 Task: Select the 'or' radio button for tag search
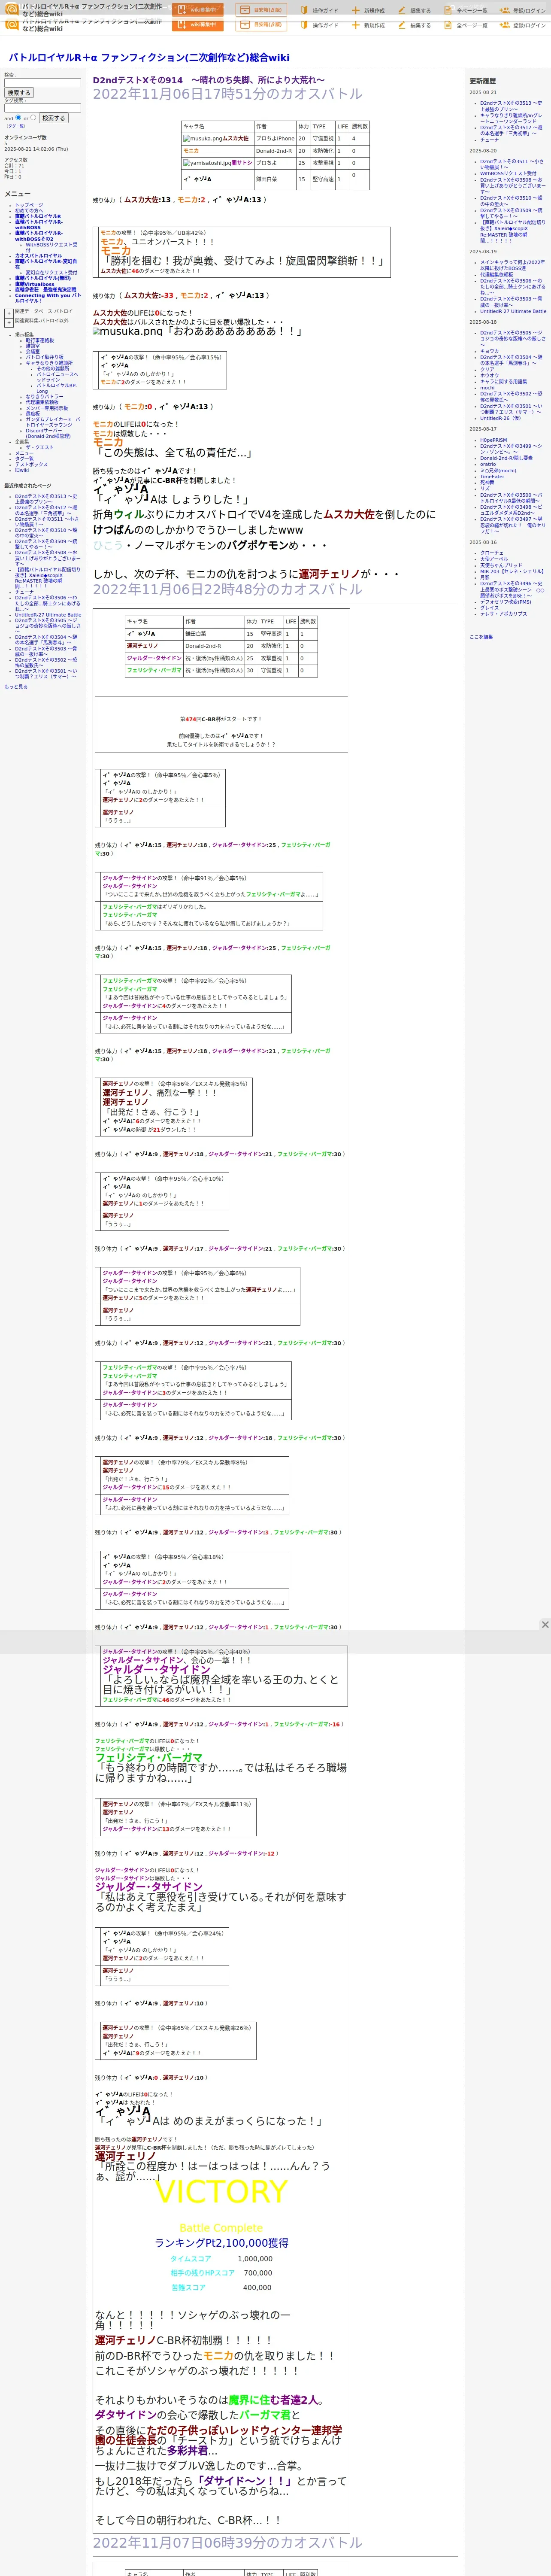pos(33,117)
